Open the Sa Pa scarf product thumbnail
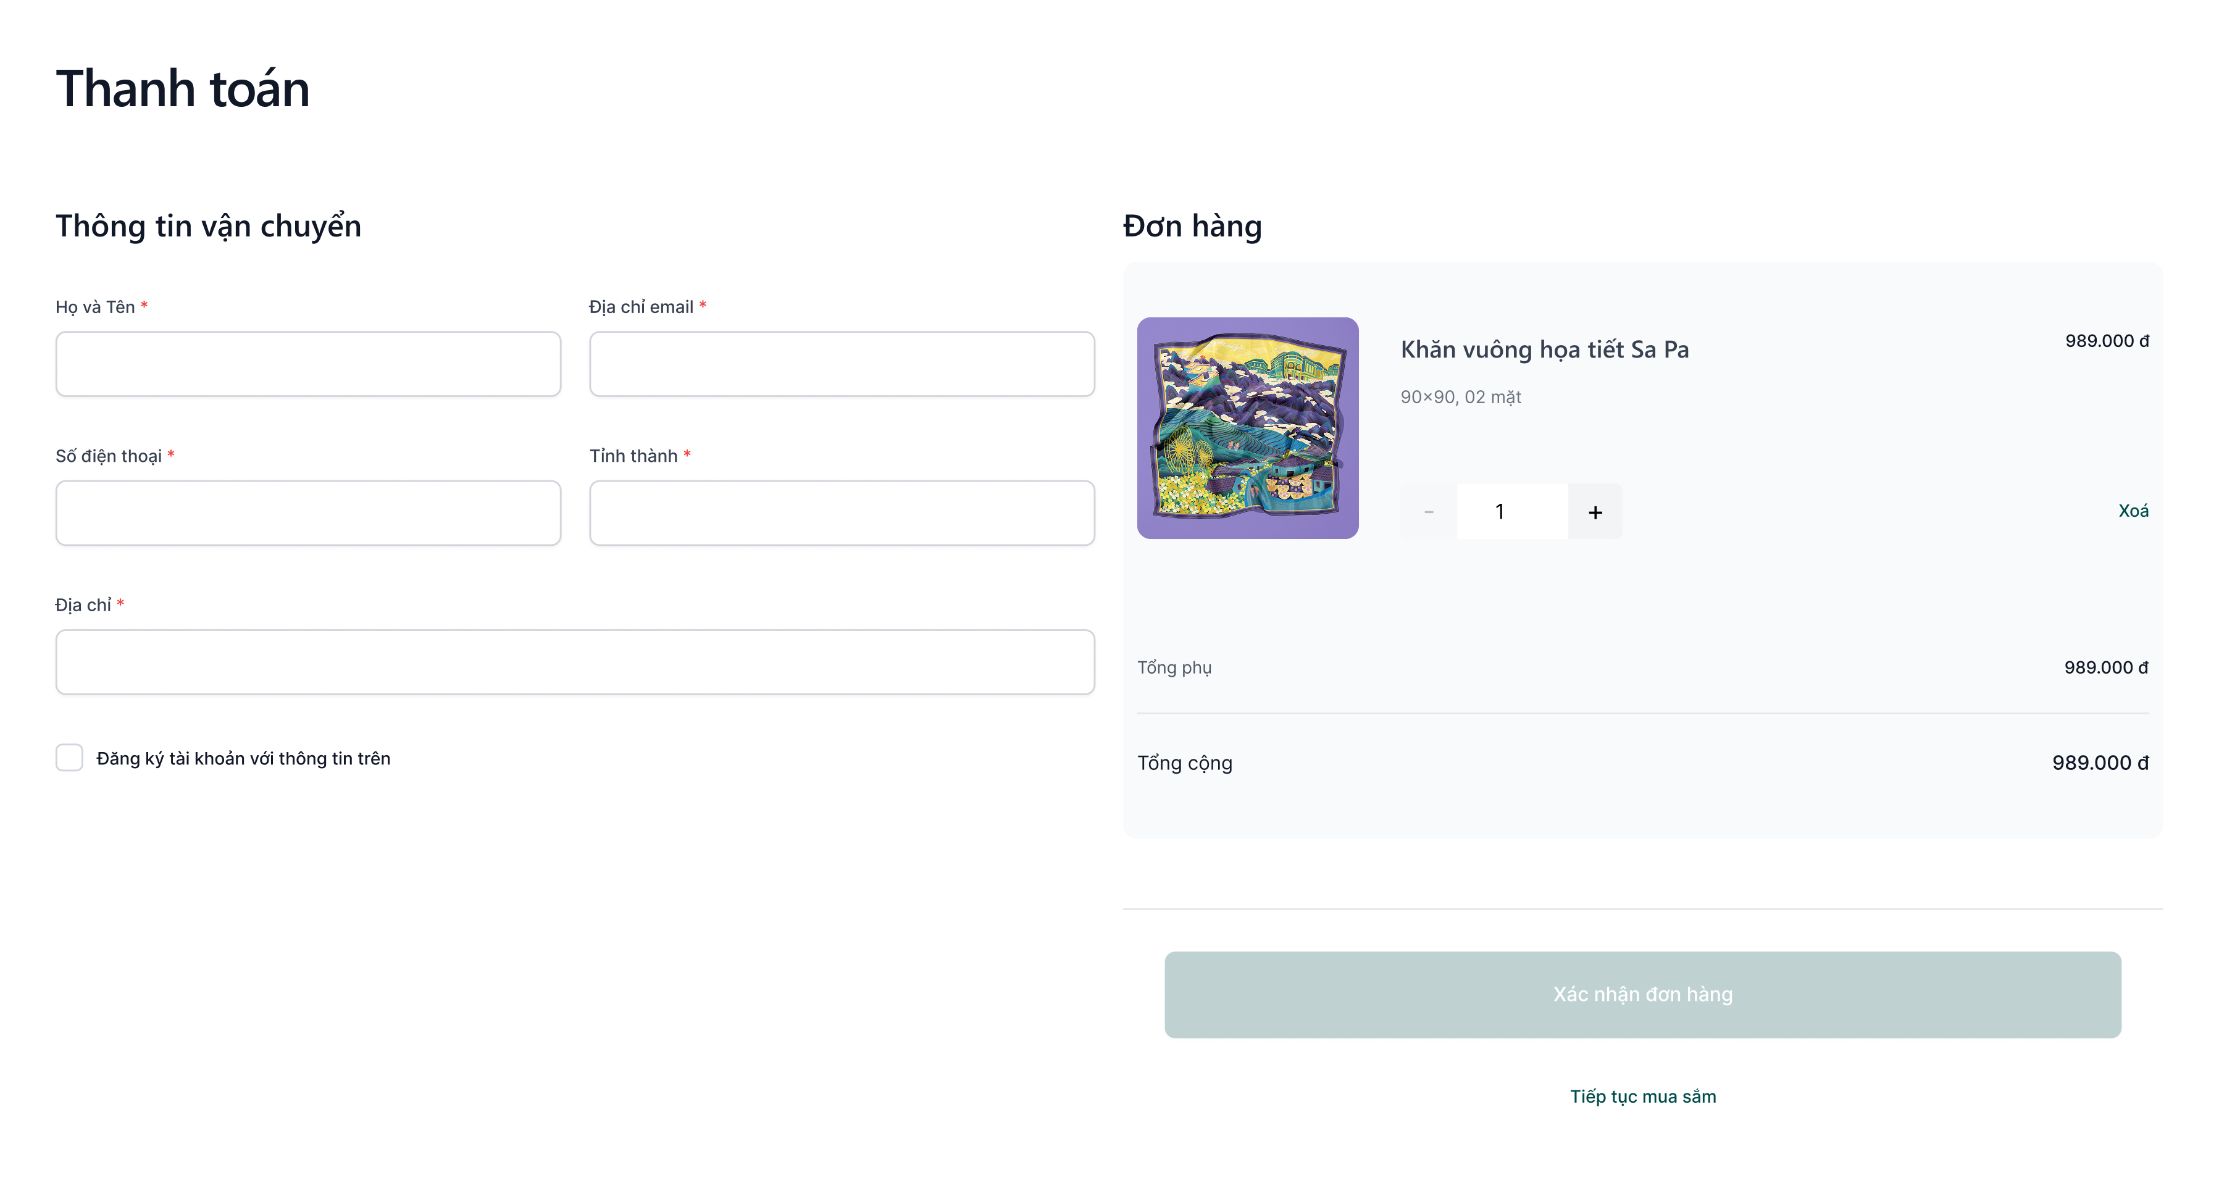 pos(1247,428)
